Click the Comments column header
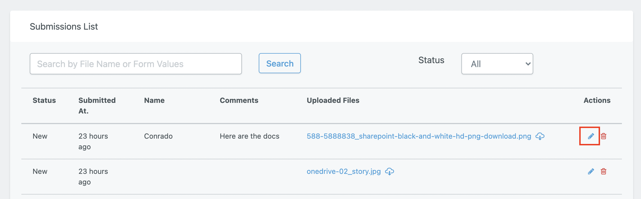This screenshot has width=641, height=199. coord(239,100)
